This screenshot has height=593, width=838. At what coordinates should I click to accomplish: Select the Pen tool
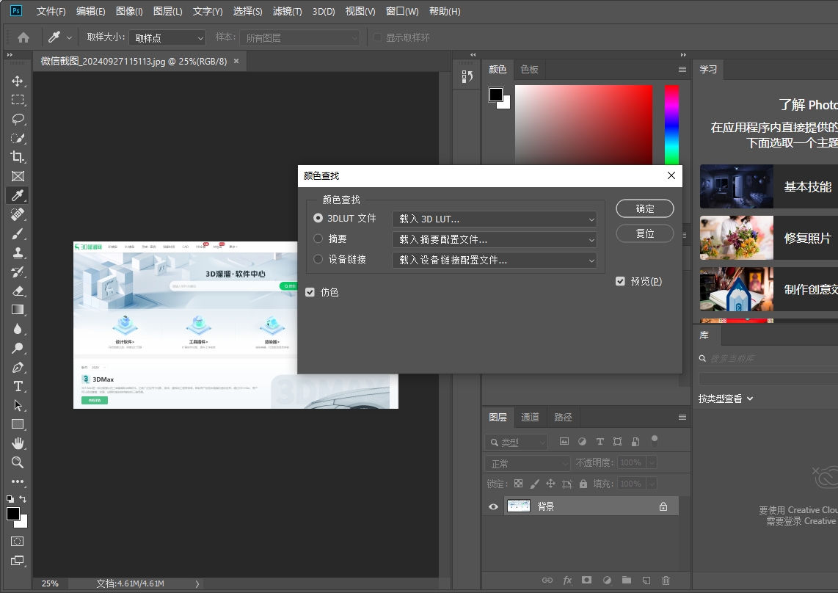click(18, 367)
